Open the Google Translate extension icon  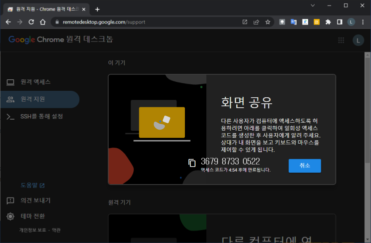point(294,22)
